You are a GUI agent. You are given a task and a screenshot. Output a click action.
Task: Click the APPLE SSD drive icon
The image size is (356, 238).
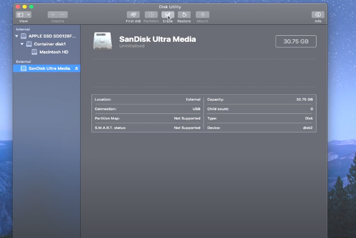point(24,36)
